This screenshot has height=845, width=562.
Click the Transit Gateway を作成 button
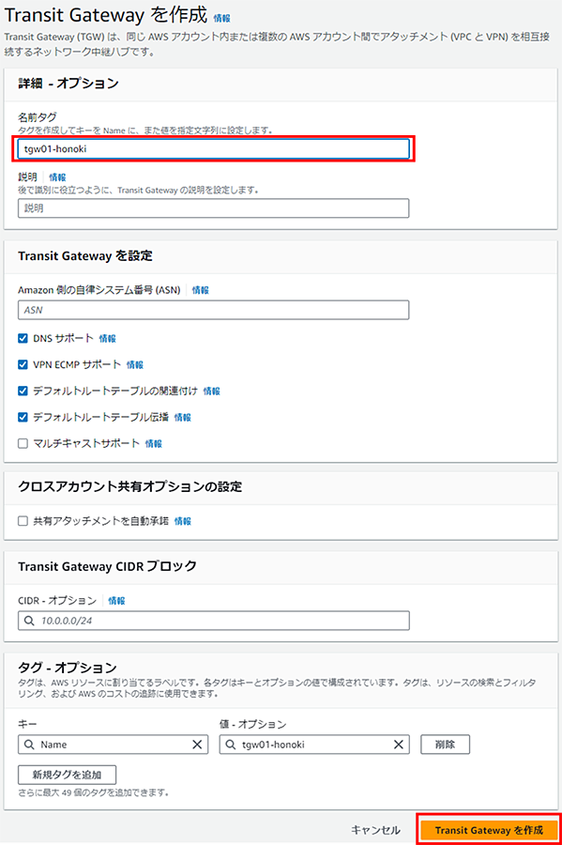click(x=489, y=830)
